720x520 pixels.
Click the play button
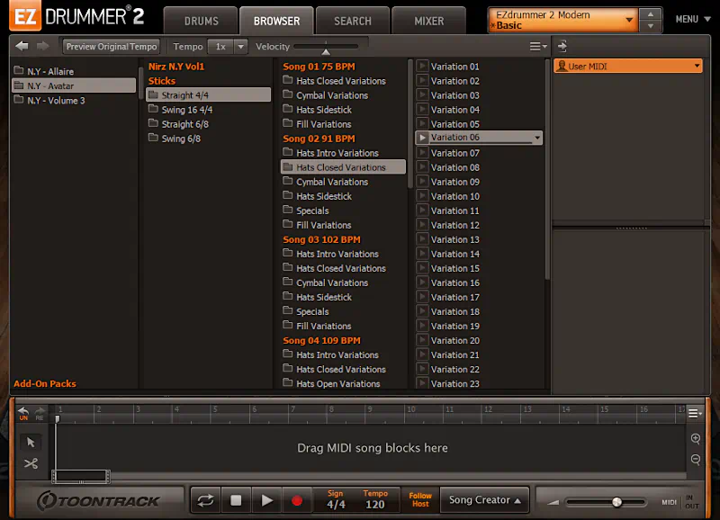266,500
